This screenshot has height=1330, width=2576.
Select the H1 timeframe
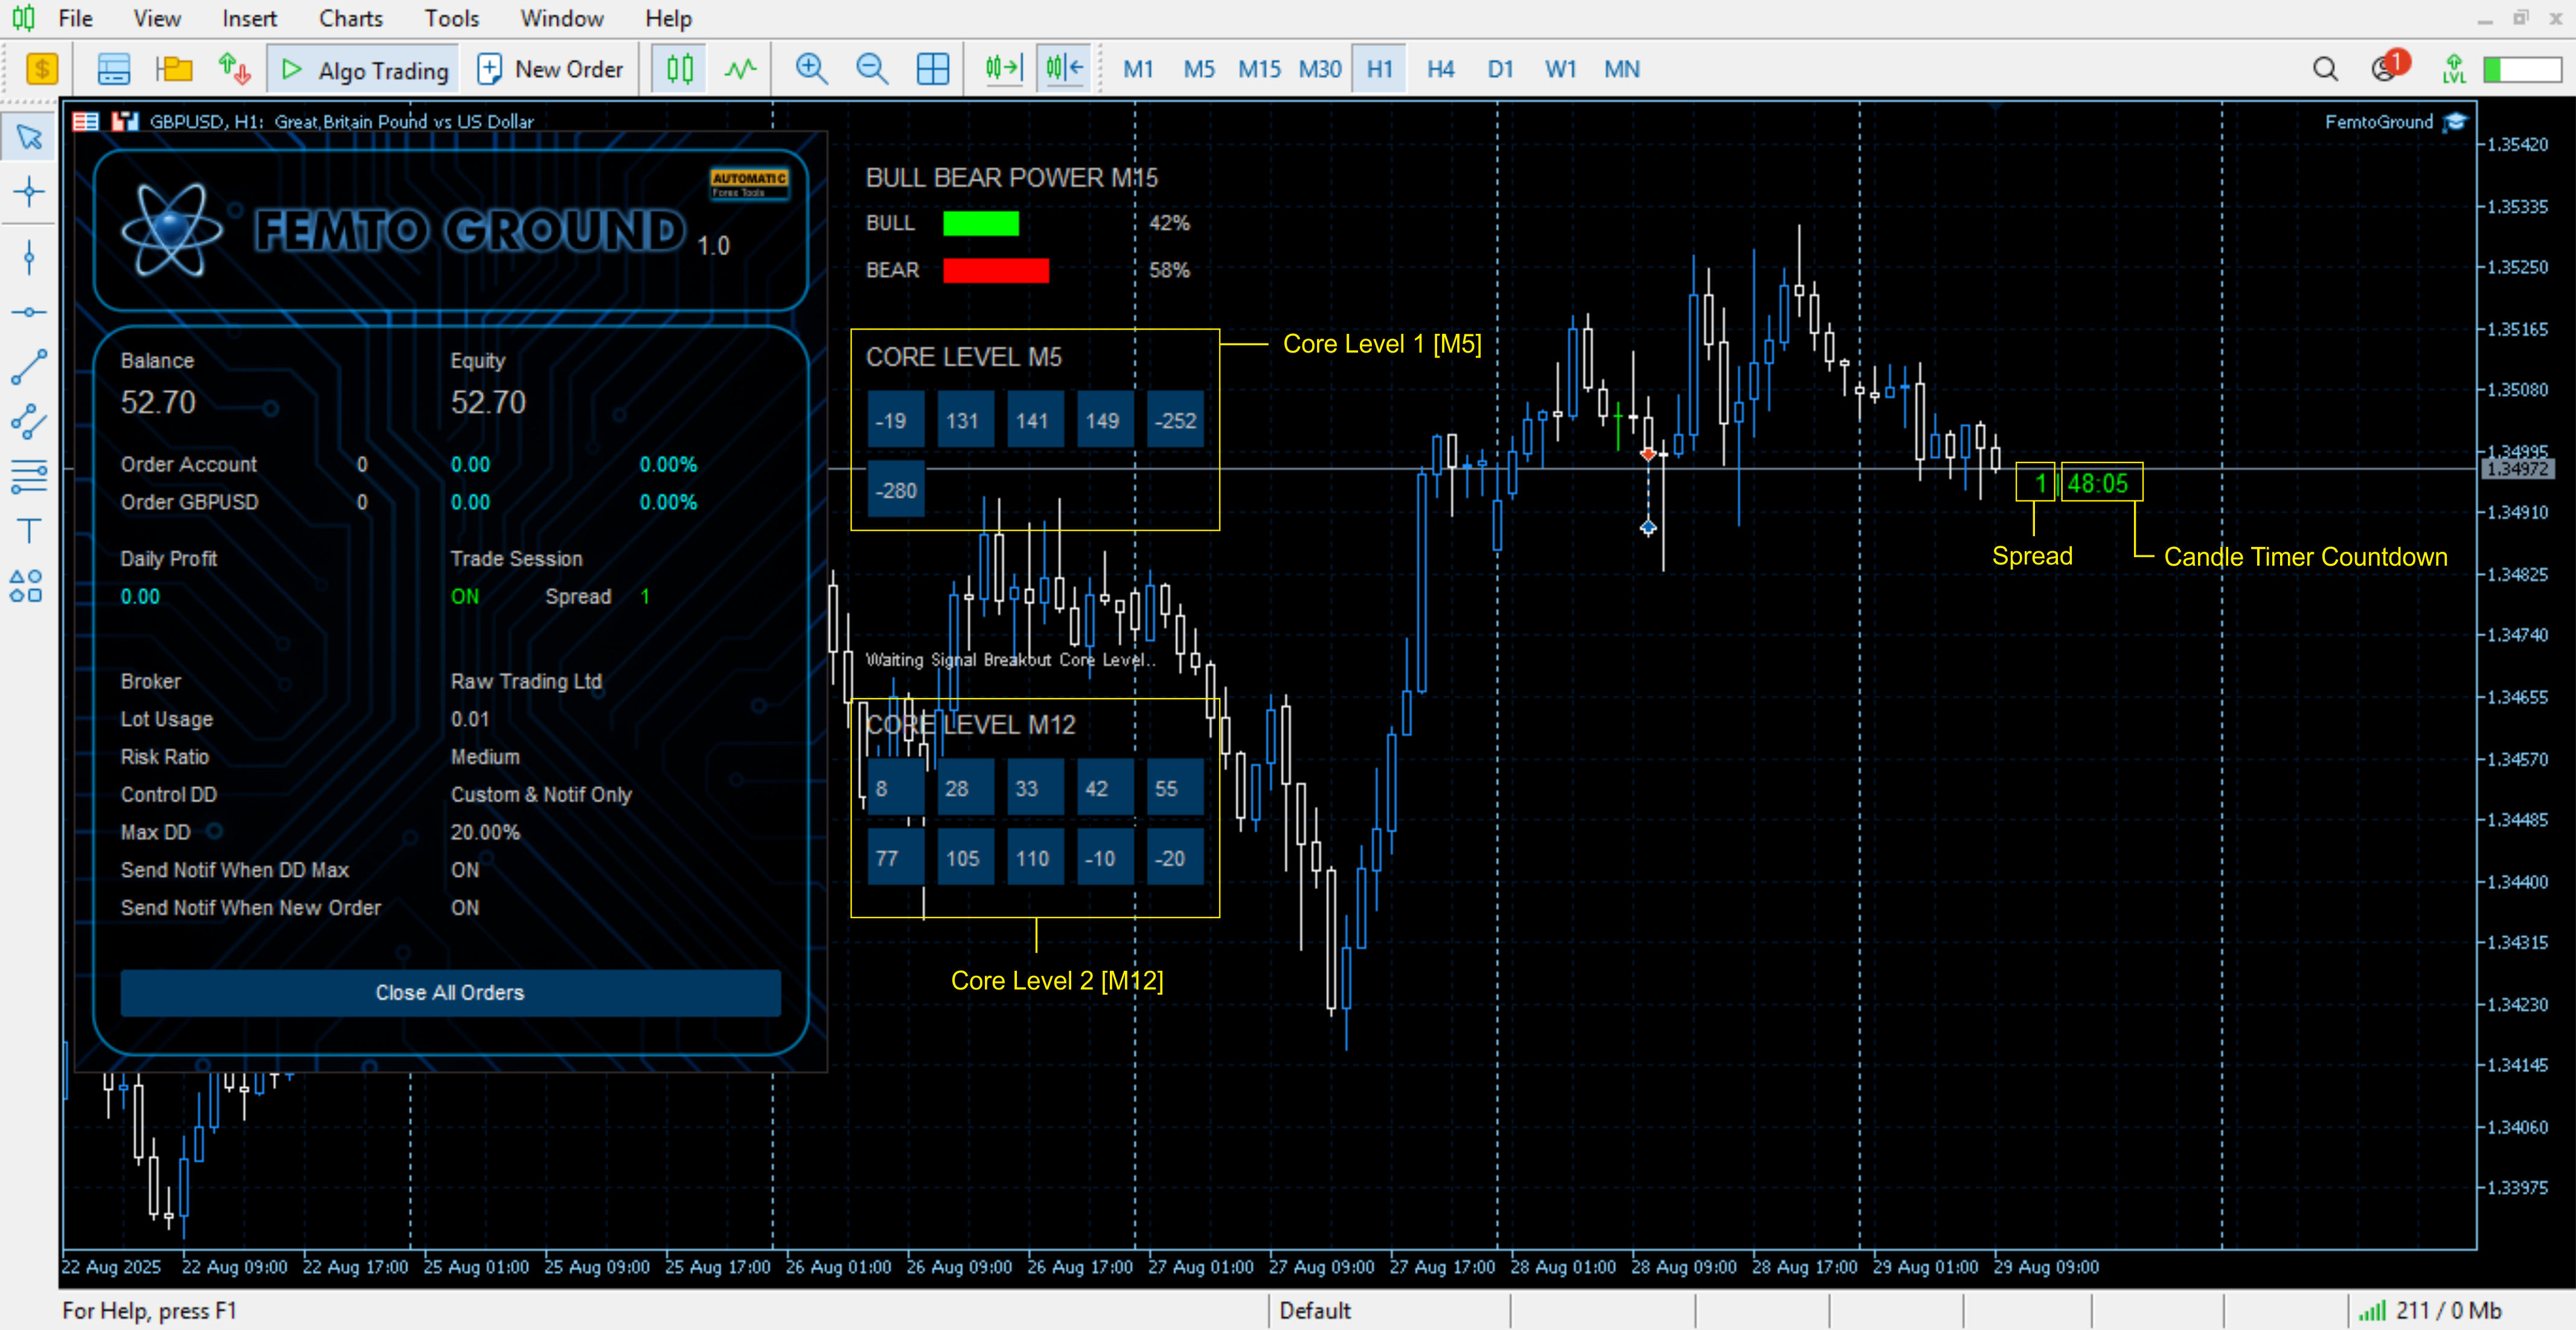tap(1380, 69)
